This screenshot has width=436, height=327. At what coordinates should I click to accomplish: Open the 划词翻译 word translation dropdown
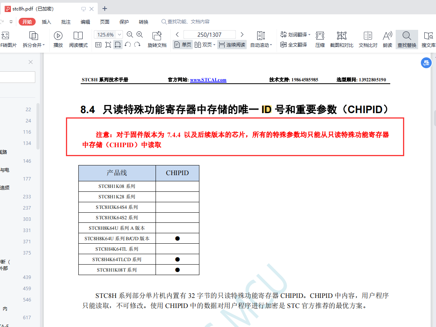tap(295, 34)
